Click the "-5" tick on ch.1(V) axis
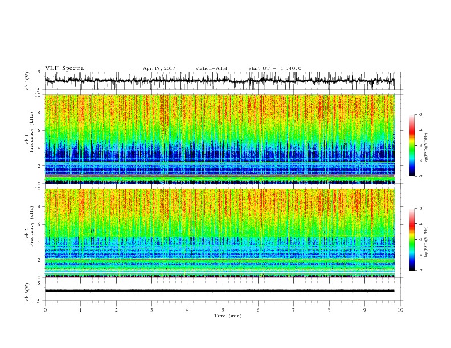 click(38, 90)
